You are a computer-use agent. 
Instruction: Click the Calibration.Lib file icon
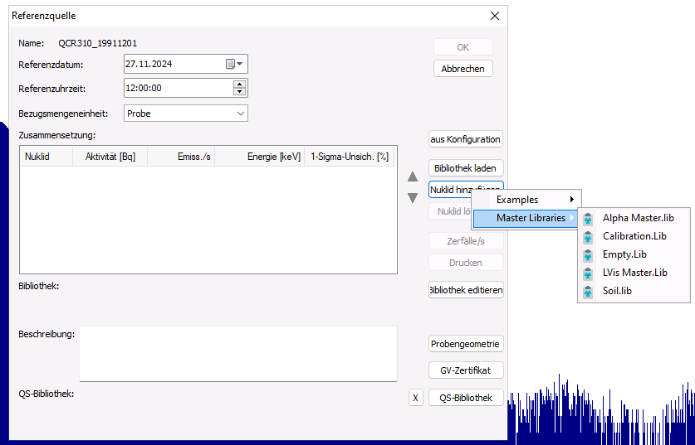[588, 236]
